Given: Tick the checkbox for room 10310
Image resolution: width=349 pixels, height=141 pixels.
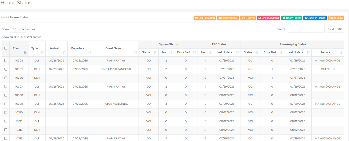Looking at the screenshot, I should tap(6, 113).
